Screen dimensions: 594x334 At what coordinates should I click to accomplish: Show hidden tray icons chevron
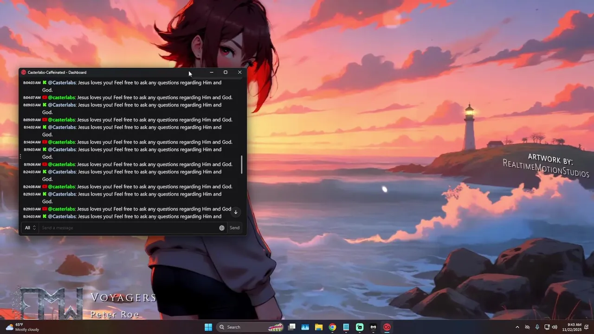(x=517, y=327)
